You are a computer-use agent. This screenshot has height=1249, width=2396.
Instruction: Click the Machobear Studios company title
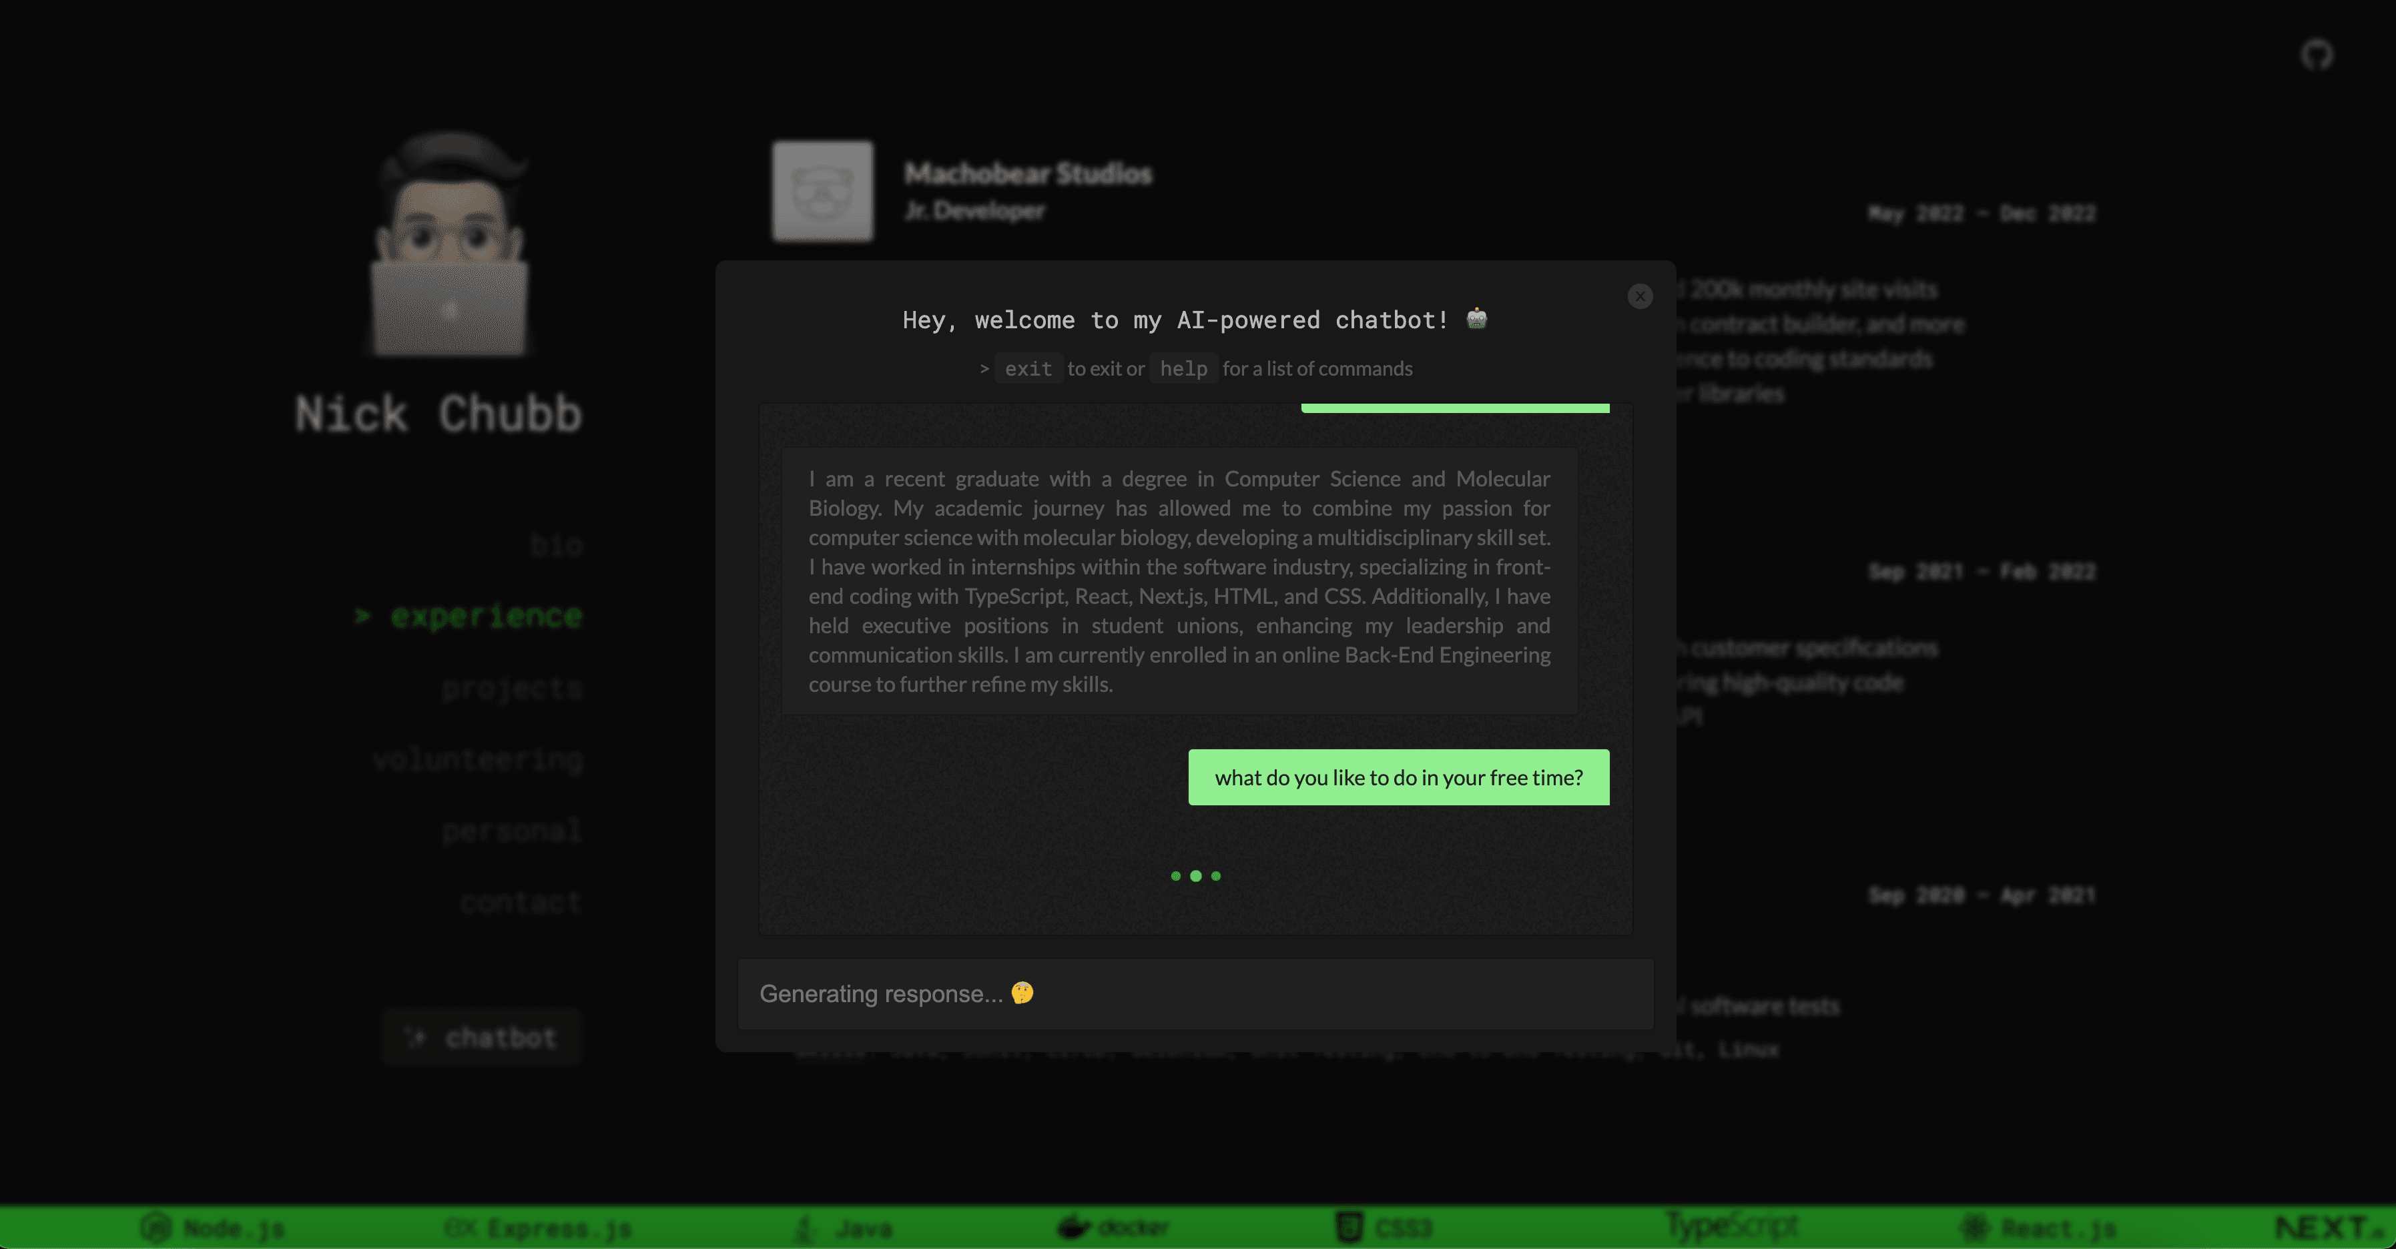pyautogui.click(x=1028, y=173)
